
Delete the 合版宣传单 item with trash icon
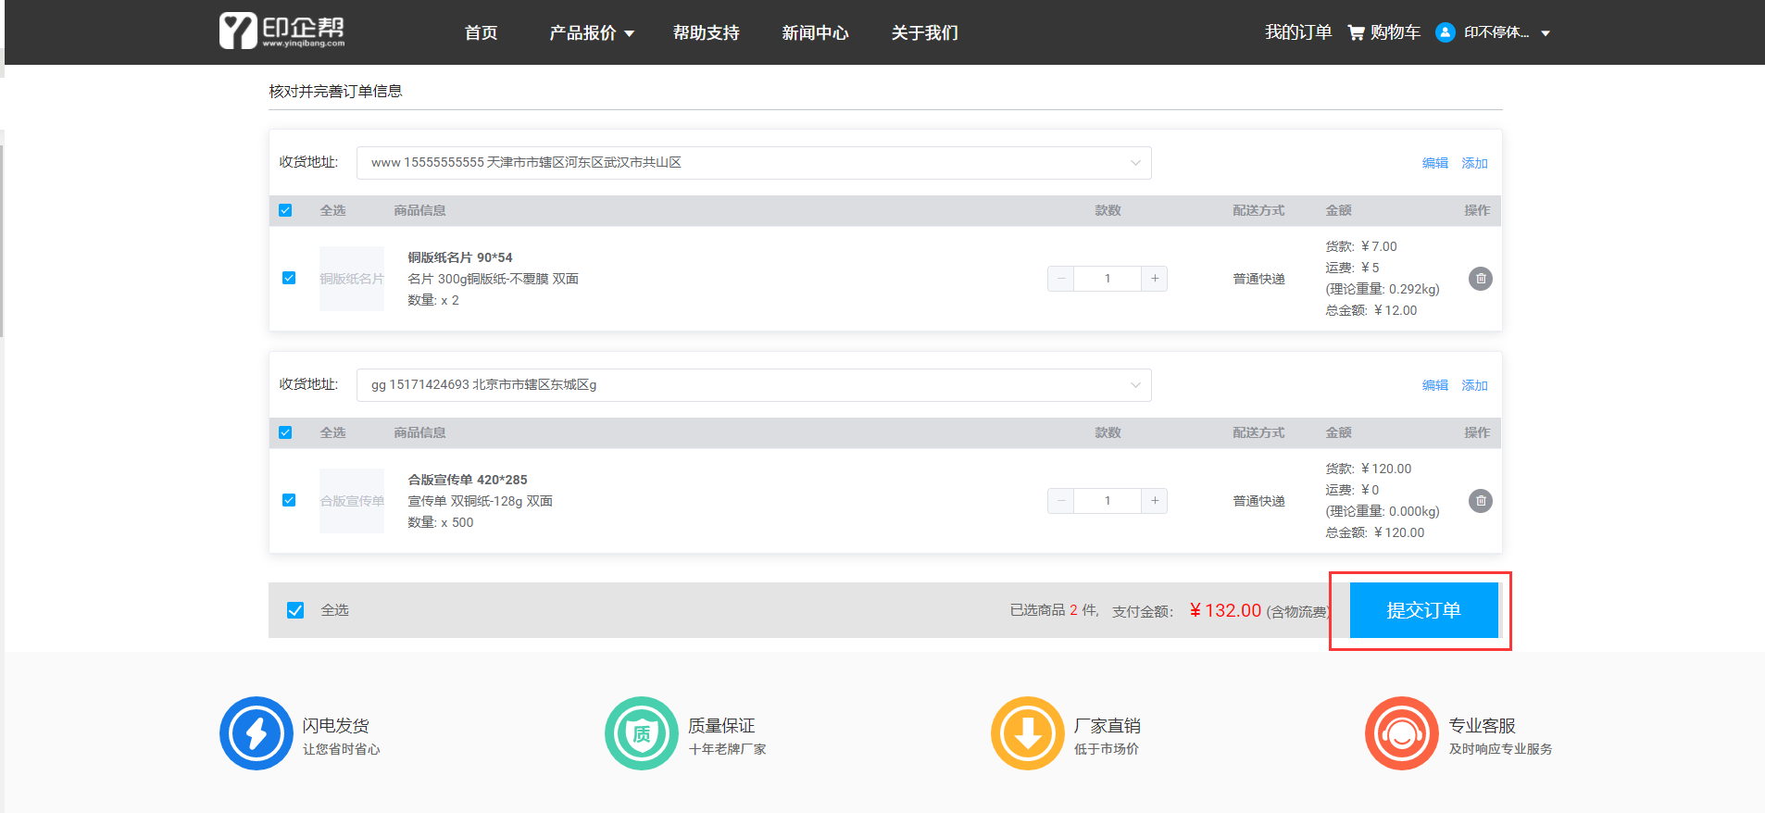[1480, 501]
